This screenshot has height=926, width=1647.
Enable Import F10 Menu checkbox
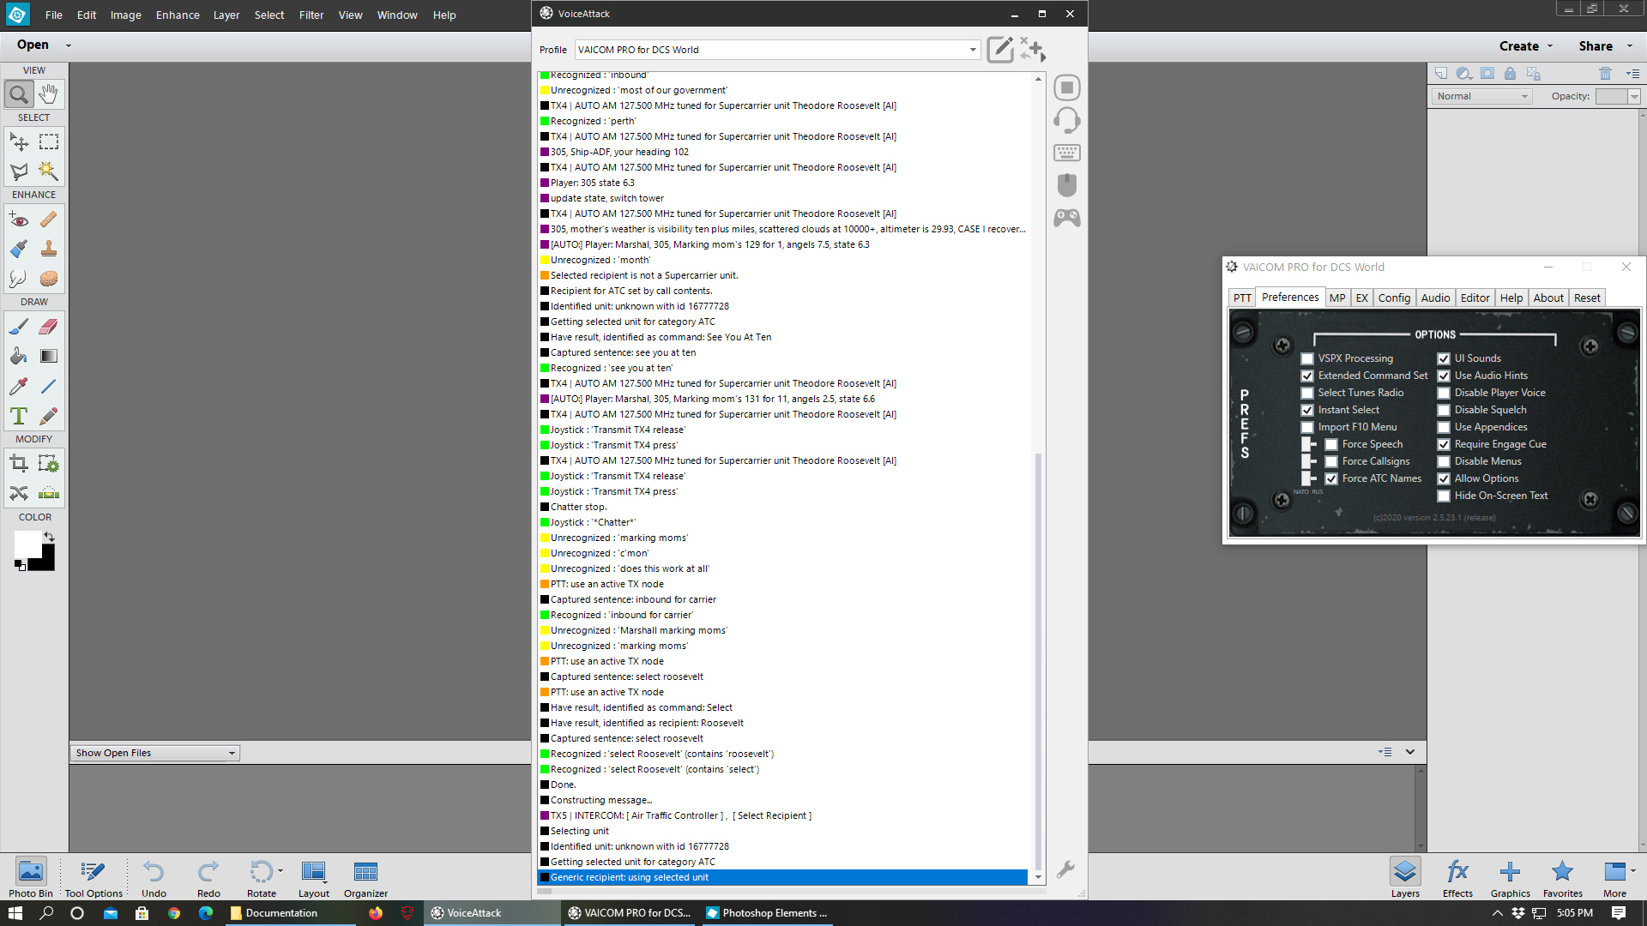point(1307,427)
